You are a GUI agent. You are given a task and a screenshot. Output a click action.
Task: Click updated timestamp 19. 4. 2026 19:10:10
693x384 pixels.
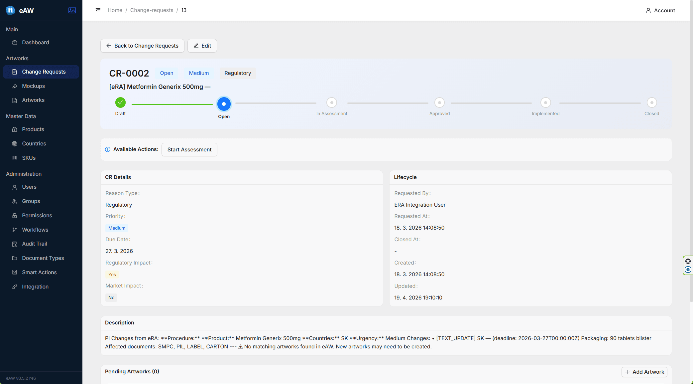418,298
